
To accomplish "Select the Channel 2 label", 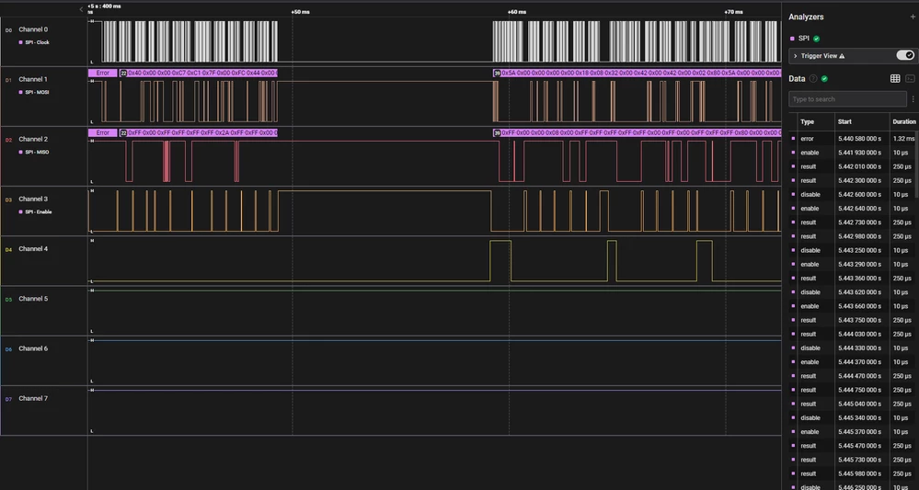I will tap(33, 140).
